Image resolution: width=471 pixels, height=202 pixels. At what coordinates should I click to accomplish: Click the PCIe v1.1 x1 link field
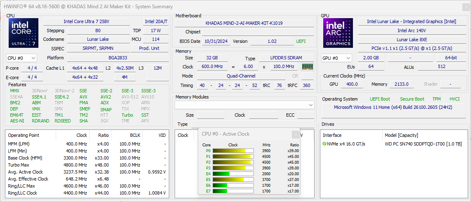[412, 48]
